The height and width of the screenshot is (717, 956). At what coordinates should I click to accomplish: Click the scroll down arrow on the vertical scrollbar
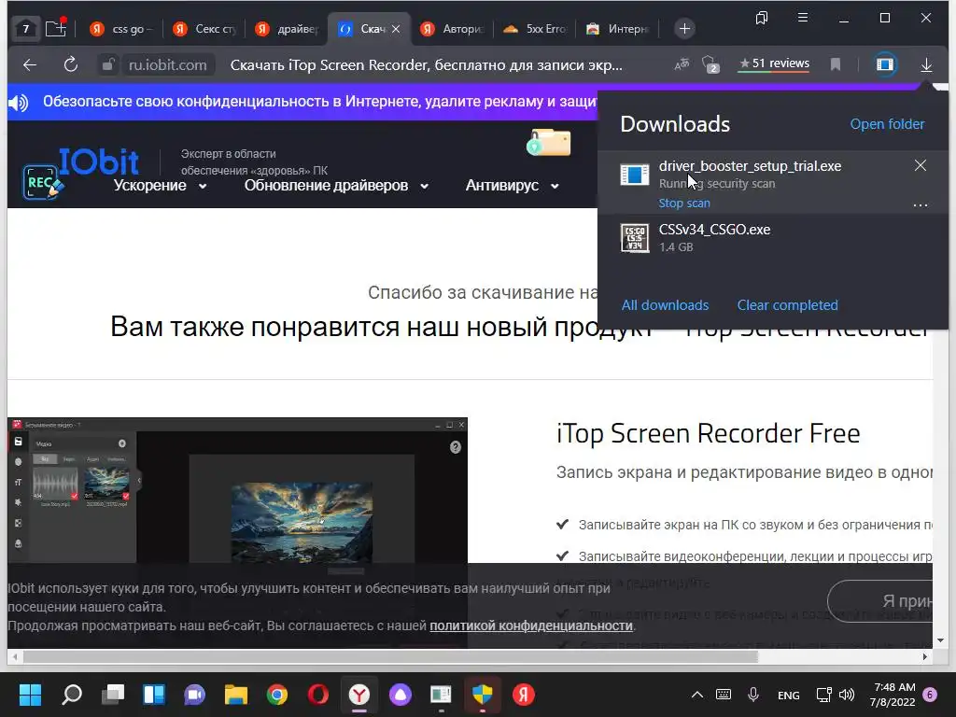941,640
